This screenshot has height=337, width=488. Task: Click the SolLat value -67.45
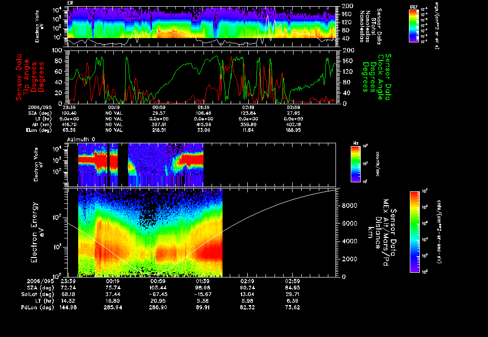pyautogui.click(x=158, y=295)
